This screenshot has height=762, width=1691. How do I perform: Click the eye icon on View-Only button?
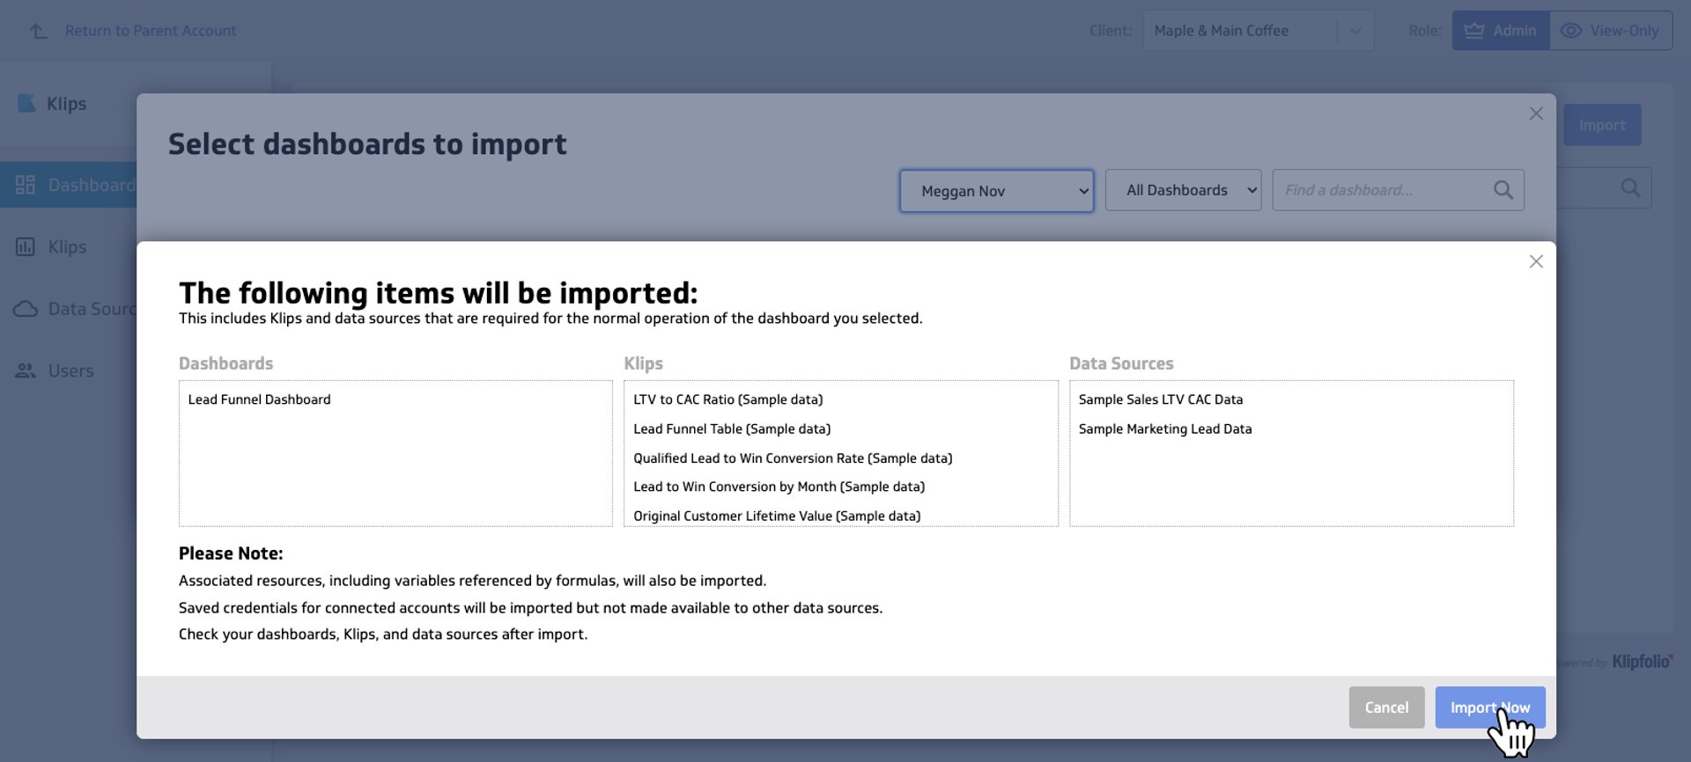[x=1570, y=31]
